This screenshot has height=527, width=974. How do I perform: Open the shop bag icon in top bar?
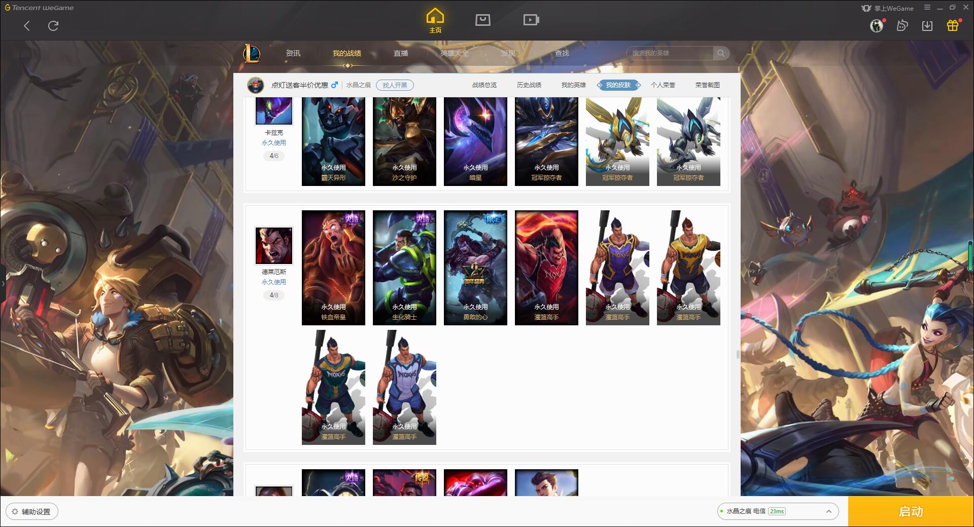point(482,20)
